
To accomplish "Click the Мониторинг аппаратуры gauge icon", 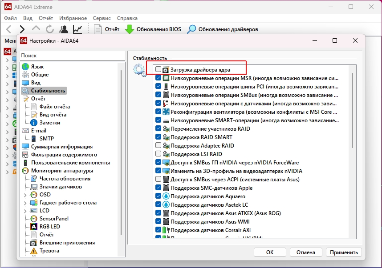I will pos(25,171).
